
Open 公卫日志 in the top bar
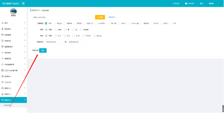[x=176, y=4]
